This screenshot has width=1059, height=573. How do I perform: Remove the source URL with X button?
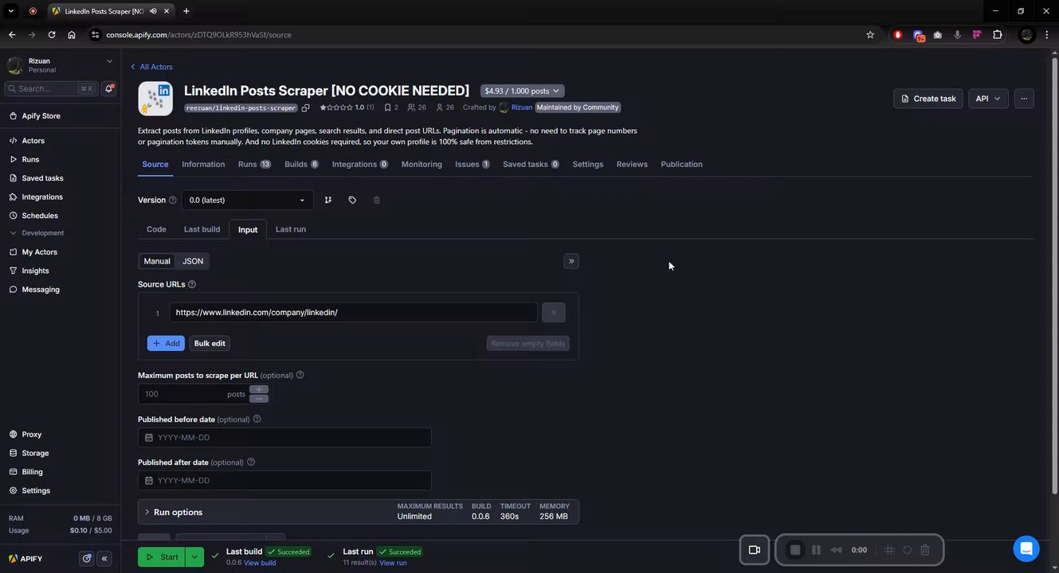[554, 312]
